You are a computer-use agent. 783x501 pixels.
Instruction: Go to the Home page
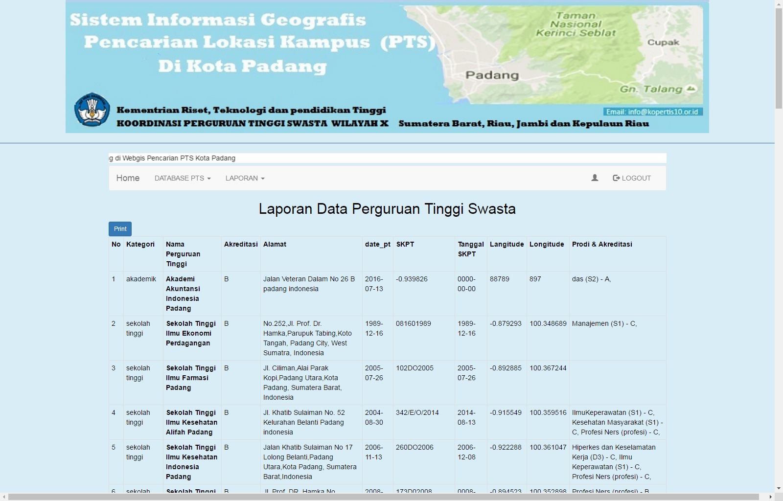tap(128, 178)
